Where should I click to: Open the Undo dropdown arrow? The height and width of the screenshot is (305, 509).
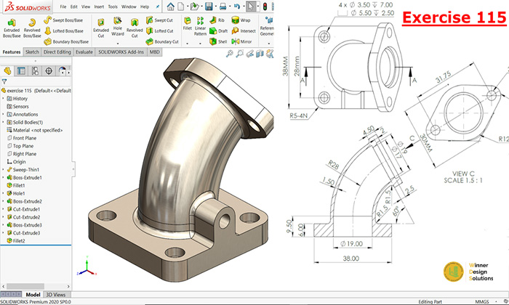point(244,7)
